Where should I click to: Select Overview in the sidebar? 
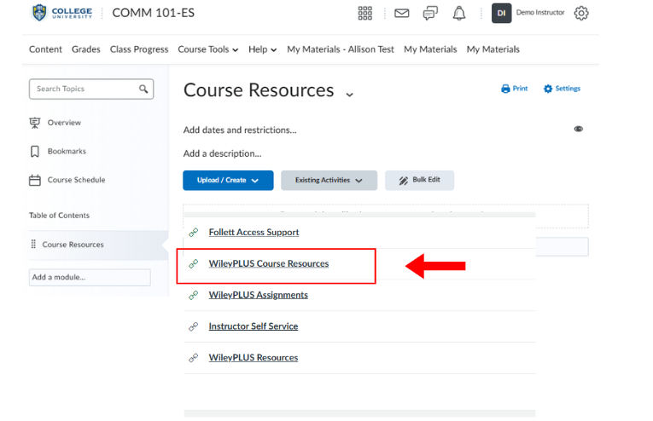(64, 123)
